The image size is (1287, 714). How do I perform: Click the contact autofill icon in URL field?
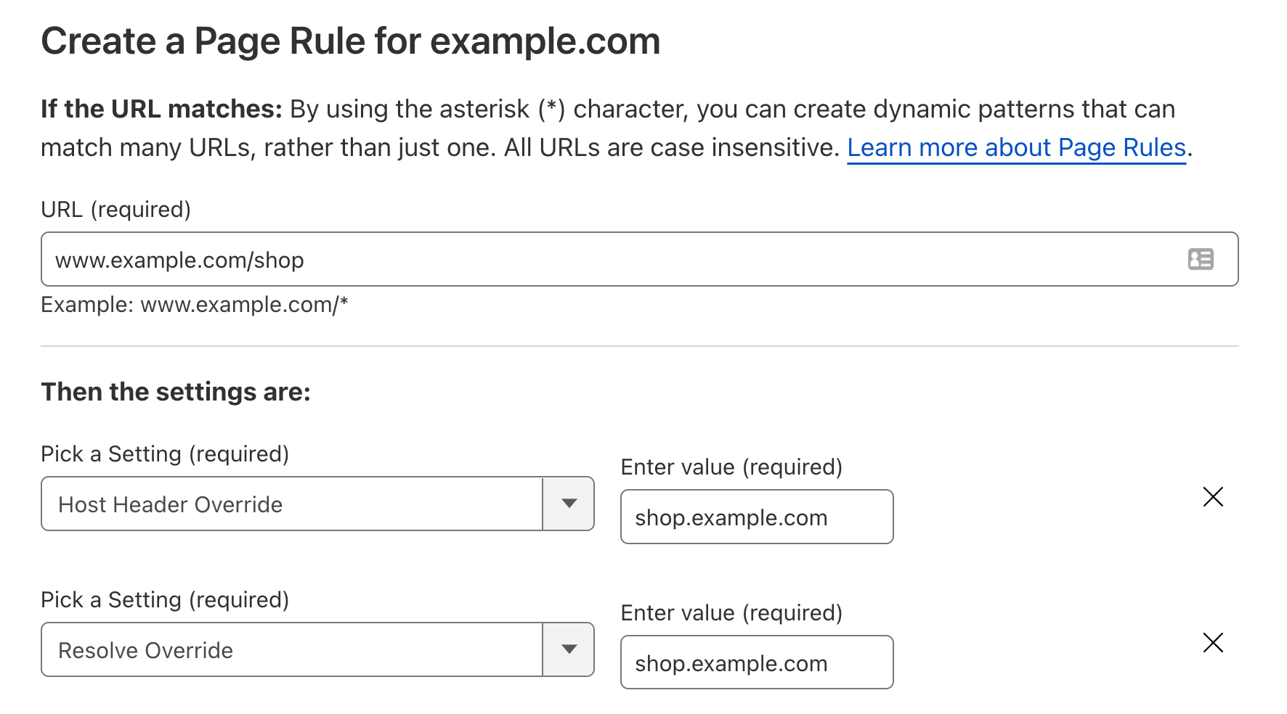click(x=1201, y=259)
